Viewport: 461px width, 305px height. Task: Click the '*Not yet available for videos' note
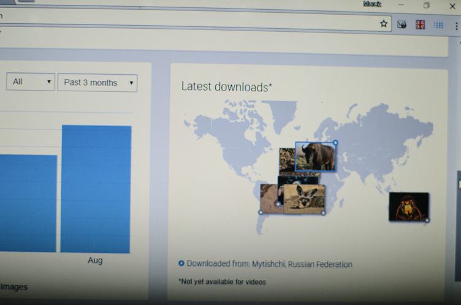[x=222, y=282]
